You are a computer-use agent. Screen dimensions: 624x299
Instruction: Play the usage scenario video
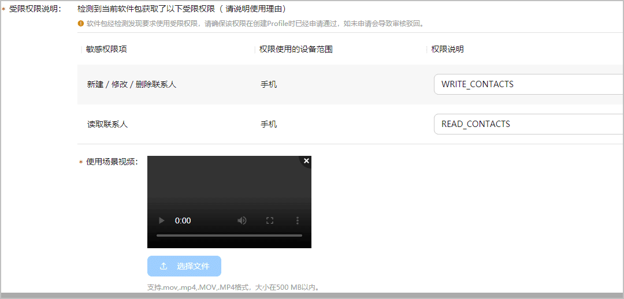pos(162,220)
